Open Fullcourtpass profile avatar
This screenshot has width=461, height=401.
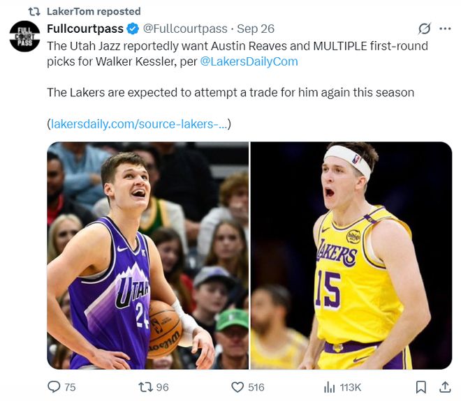pos(24,36)
